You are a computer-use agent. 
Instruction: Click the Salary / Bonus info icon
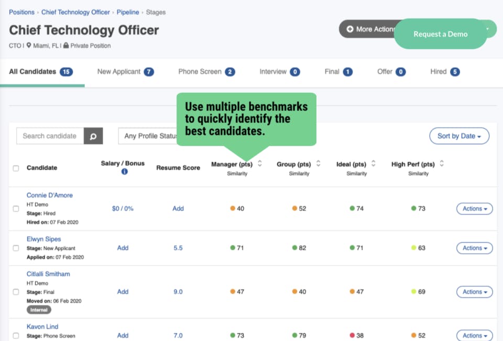(125, 172)
